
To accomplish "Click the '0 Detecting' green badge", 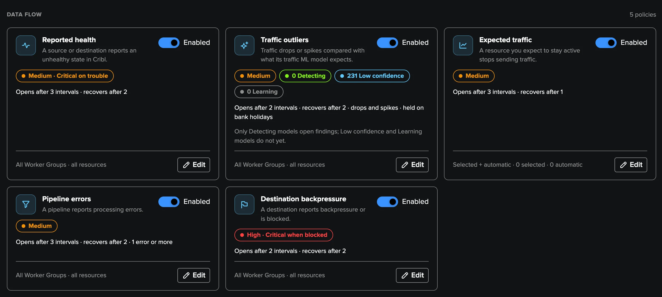I will (305, 76).
